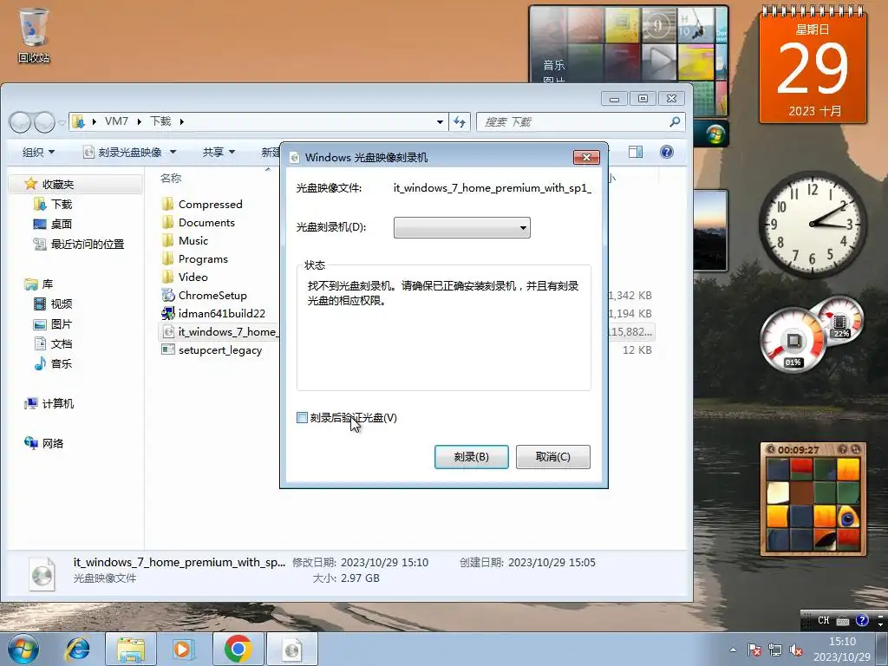888x666 pixels.
Task: Click the network tray icon
Action: pyautogui.click(x=775, y=650)
